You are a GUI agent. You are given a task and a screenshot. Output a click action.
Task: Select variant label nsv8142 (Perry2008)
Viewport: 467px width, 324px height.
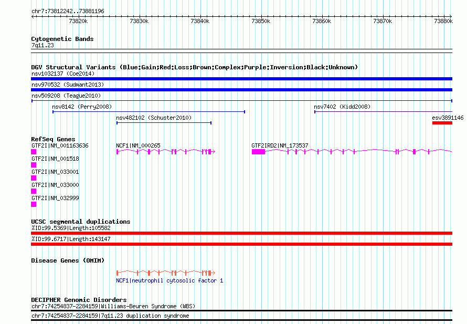(x=82, y=107)
